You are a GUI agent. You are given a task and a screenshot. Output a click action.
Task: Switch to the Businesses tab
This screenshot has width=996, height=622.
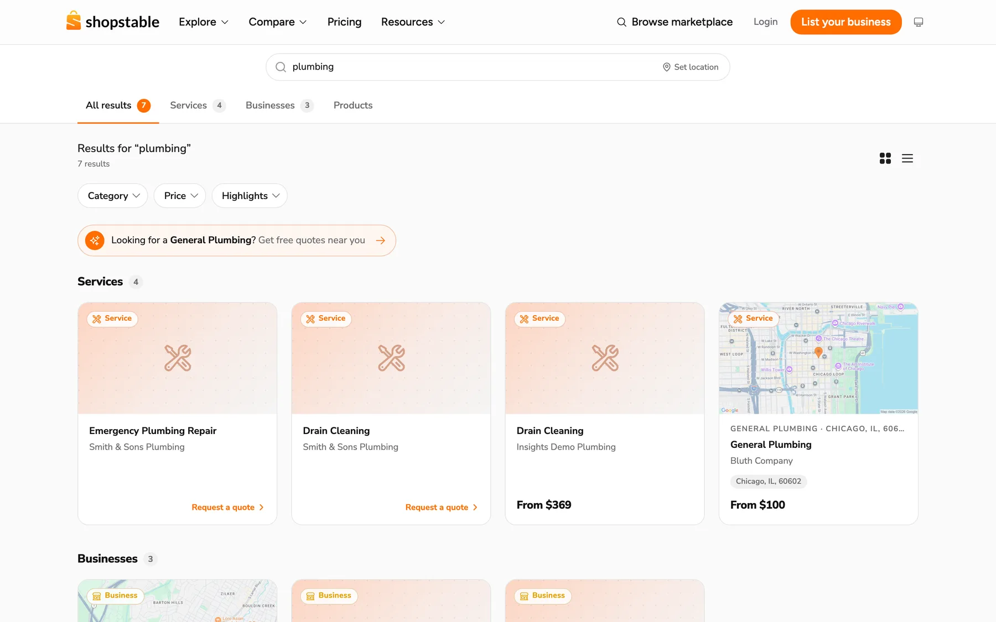(279, 106)
